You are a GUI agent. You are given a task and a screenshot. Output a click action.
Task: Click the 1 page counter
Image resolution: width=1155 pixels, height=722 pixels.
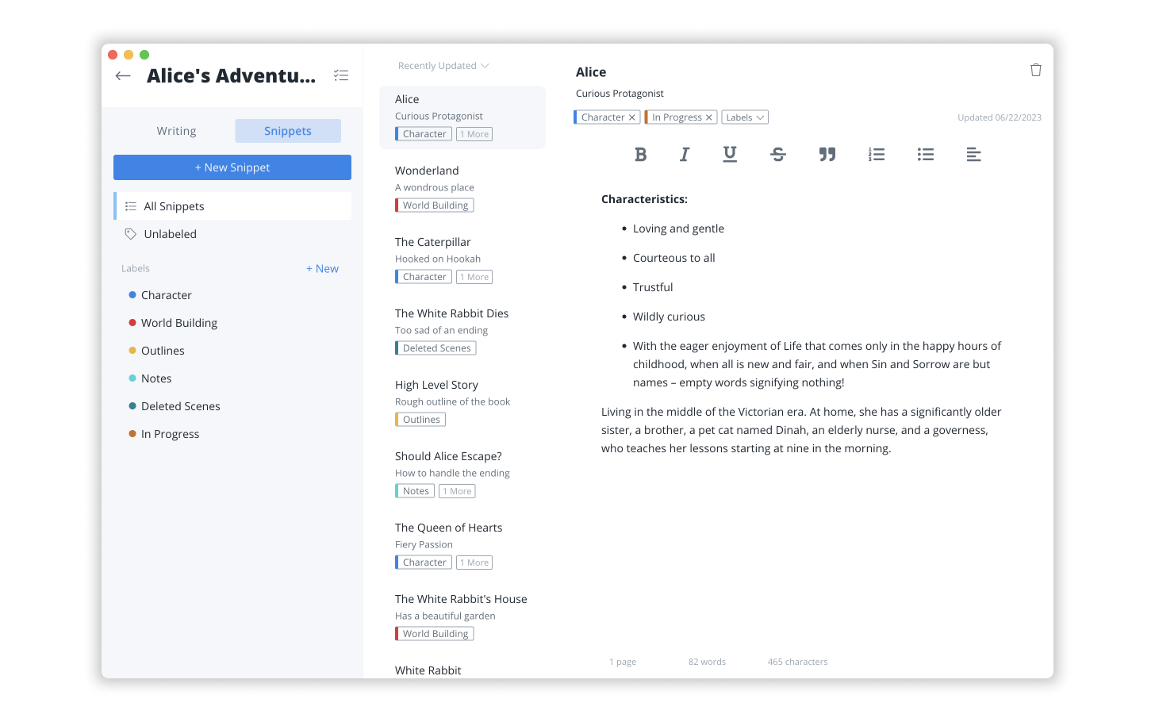[x=623, y=662]
